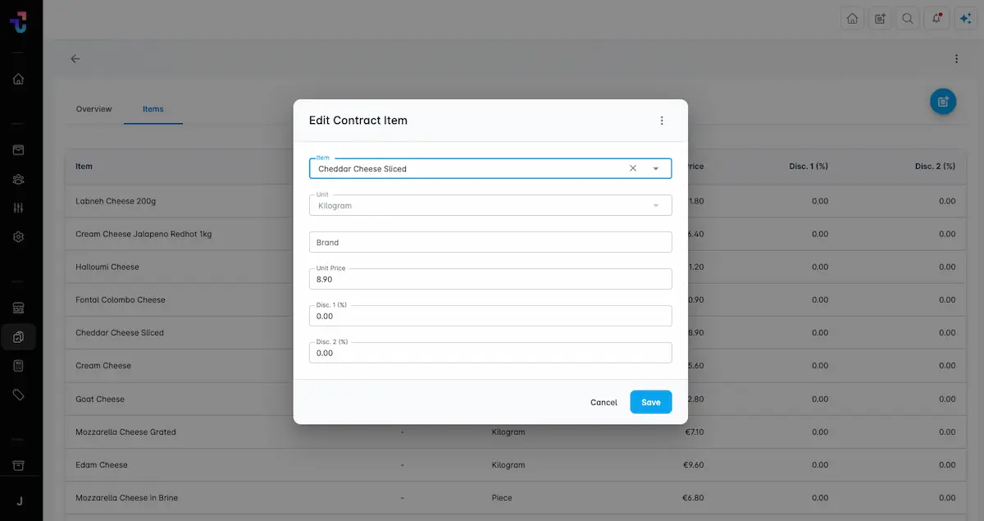The height and width of the screenshot is (521, 984).
Task: Click the search magnifier icon in top bar
Action: (907, 18)
